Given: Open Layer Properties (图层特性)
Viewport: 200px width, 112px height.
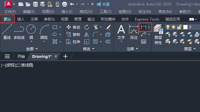Looking at the screenshot, I should pos(158,34).
